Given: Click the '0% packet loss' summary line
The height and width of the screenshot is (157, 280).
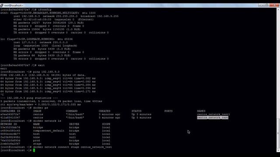Looking at the screenshot, I should 51,101.
